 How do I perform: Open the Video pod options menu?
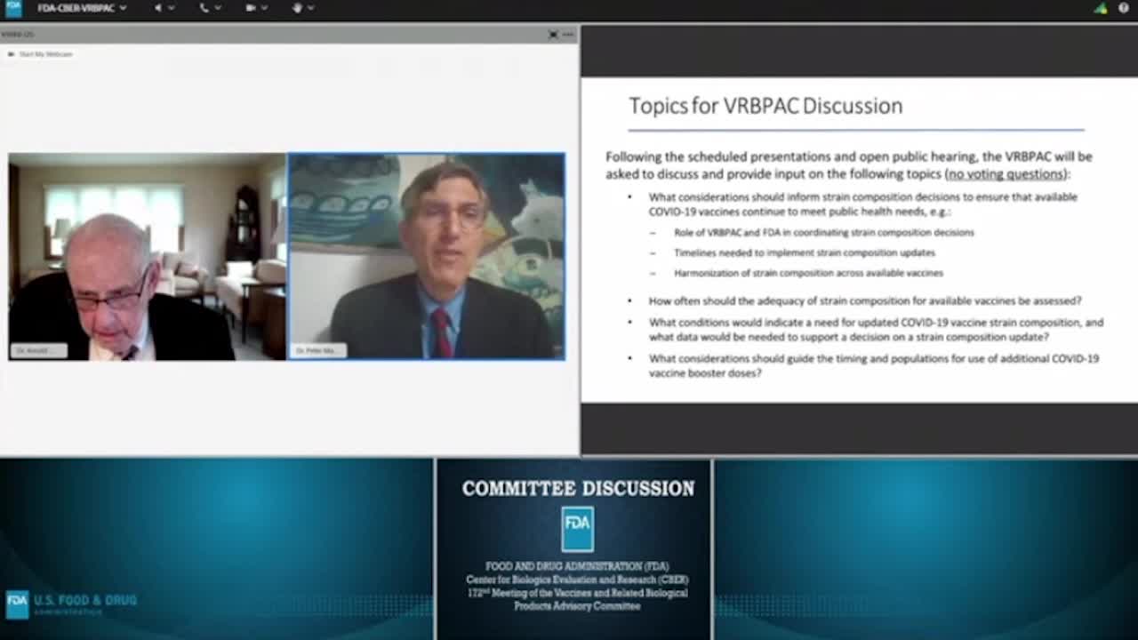click(x=568, y=35)
